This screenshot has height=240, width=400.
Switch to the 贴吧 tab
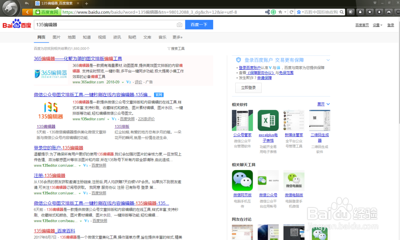pyautogui.click(x=132, y=37)
